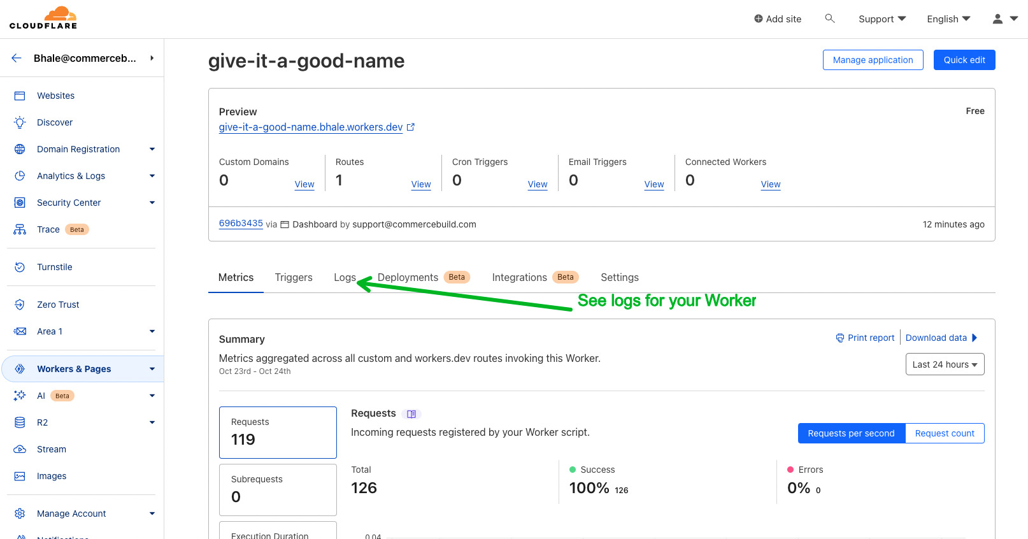Select the Execution Duration metric card
Screen dimensions: 1028x539
[278, 531]
